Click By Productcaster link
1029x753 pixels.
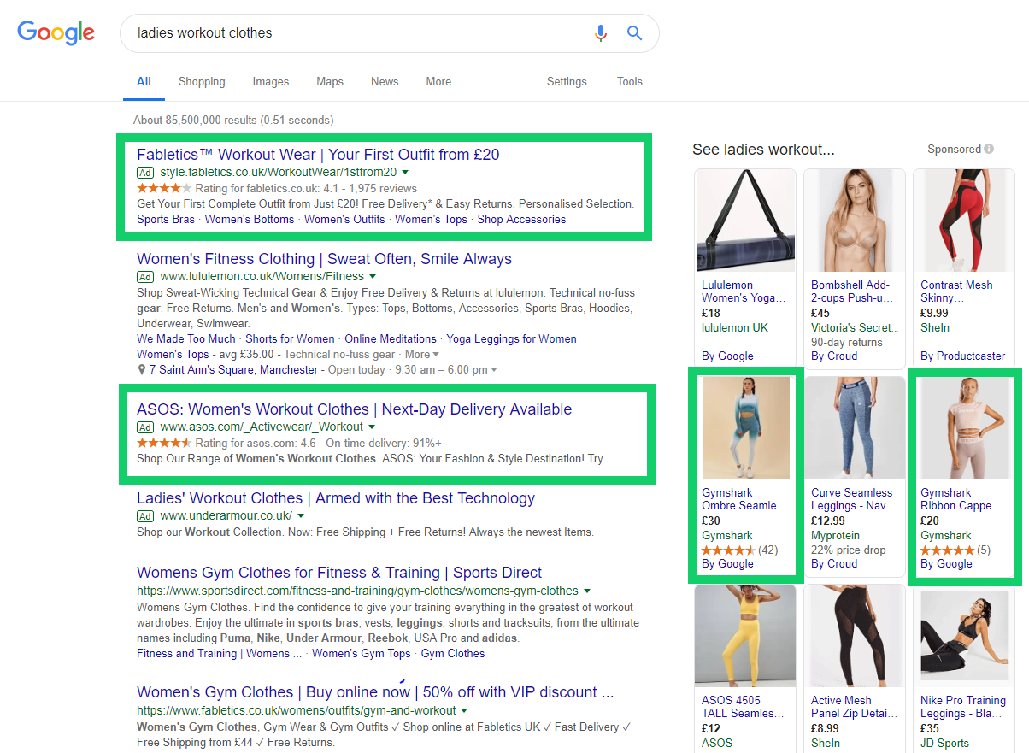tap(963, 356)
